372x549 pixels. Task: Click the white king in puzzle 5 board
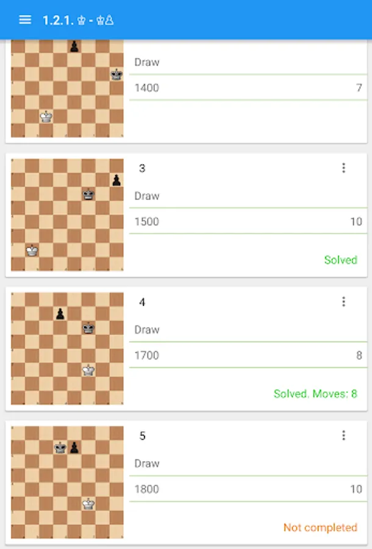tap(88, 504)
